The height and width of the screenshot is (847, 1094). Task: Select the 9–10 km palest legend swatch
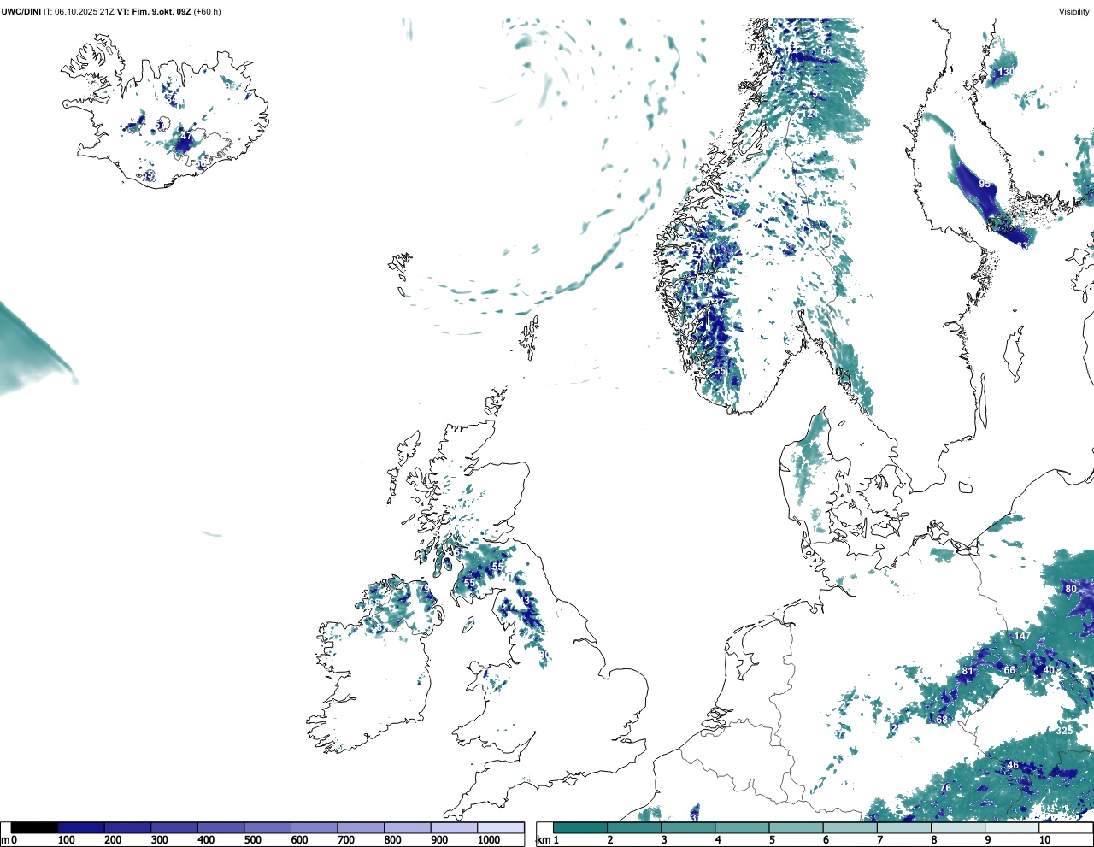[x=1013, y=827]
